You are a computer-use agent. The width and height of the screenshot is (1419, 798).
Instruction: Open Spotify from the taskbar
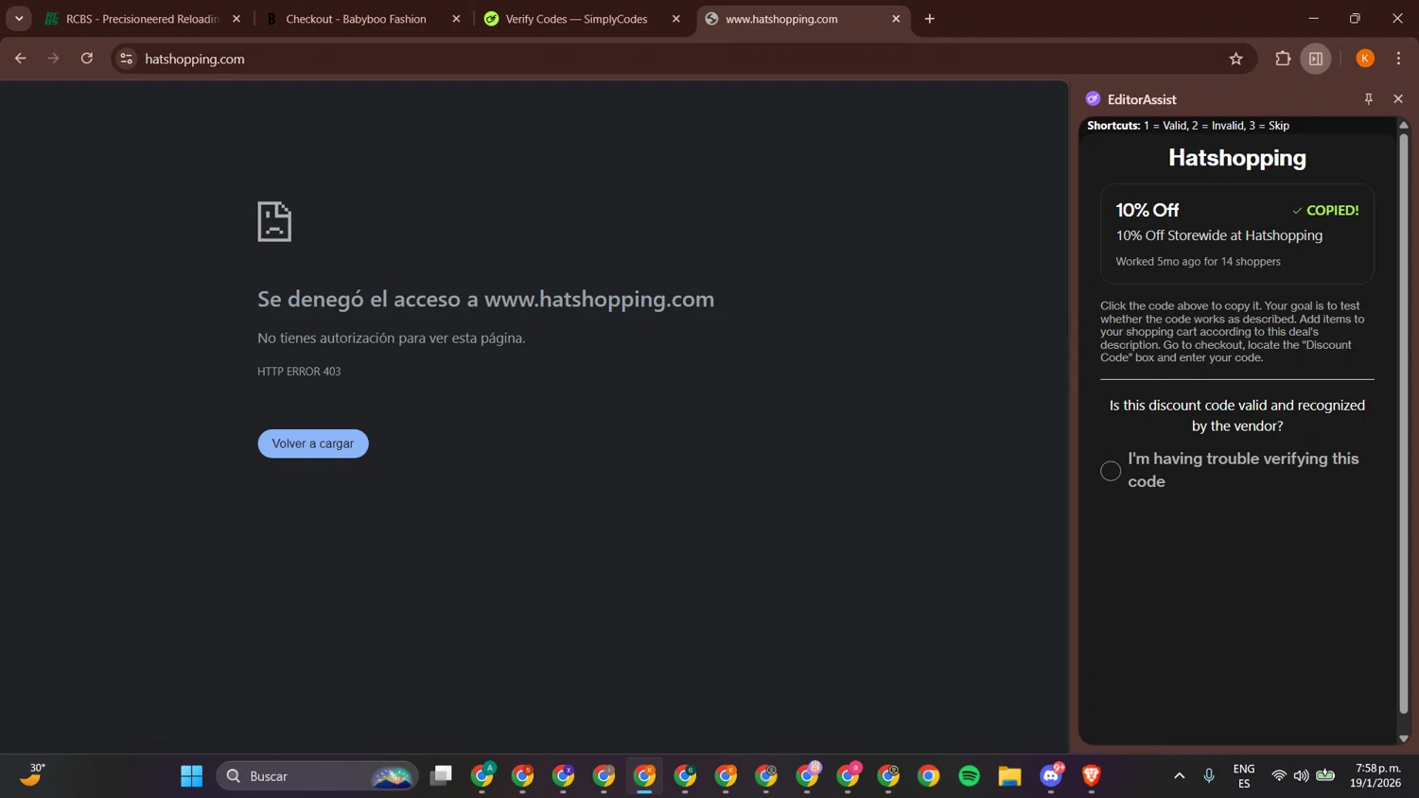970,776
